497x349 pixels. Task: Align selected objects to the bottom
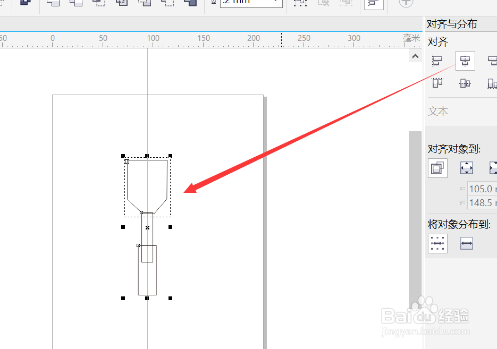point(492,83)
